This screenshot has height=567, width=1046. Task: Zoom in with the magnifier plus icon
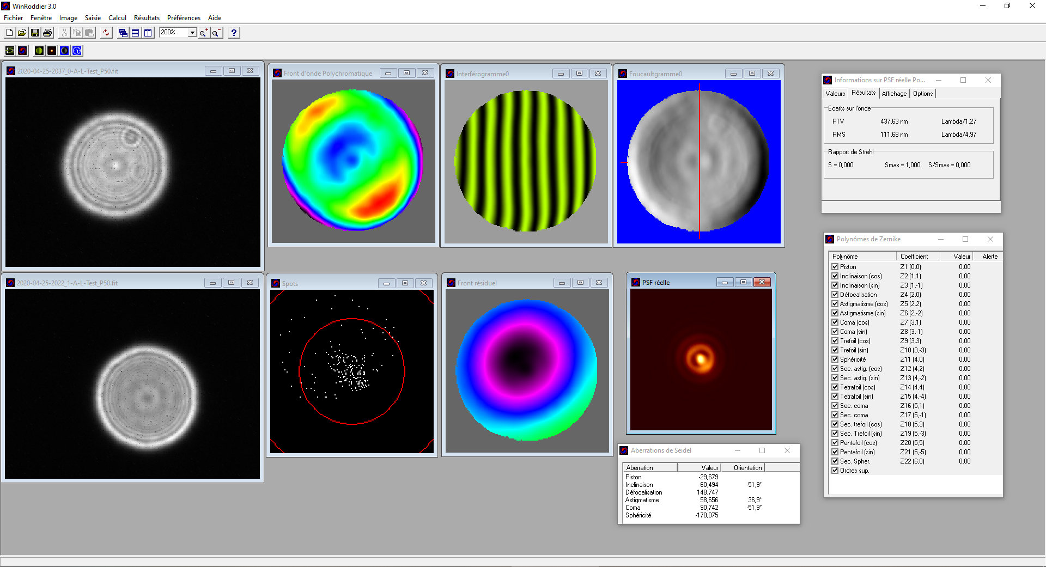point(204,33)
